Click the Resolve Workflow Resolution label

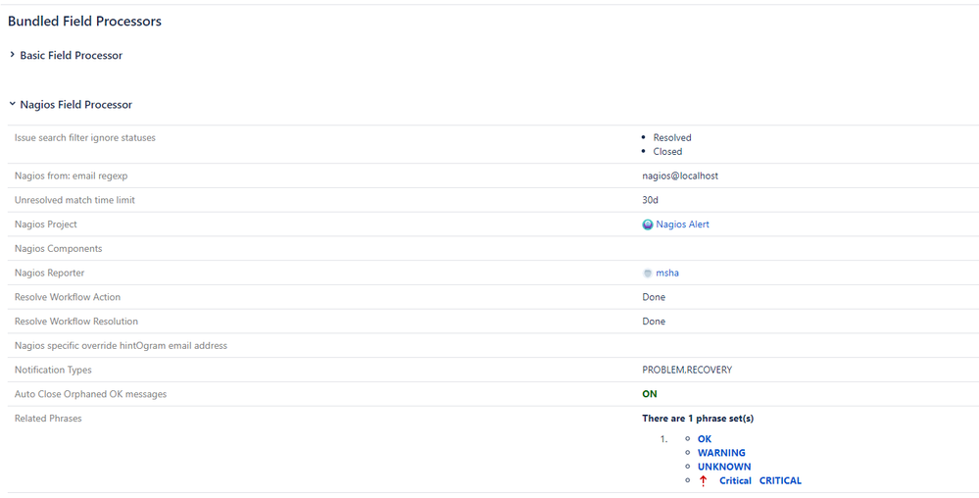[76, 322]
